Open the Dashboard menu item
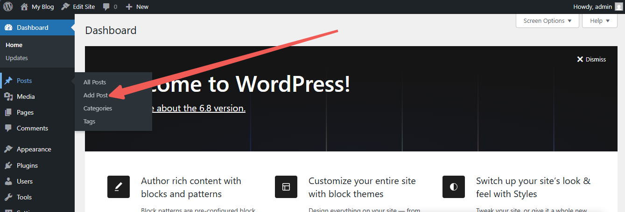Viewport: 625px width, 212px height. 37,27
